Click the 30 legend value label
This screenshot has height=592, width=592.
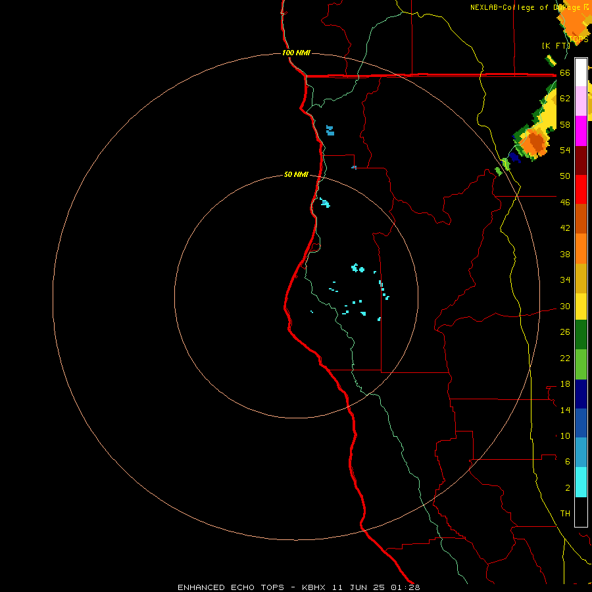pyautogui.click(x=565, y=307)
